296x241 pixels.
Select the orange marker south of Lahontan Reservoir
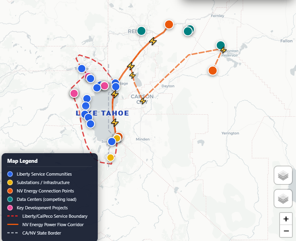point(213,71)
